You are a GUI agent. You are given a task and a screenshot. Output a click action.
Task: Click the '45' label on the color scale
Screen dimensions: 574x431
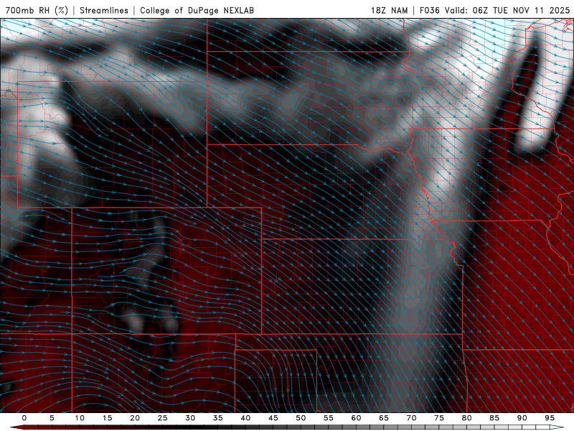click(x=273, y=418)
